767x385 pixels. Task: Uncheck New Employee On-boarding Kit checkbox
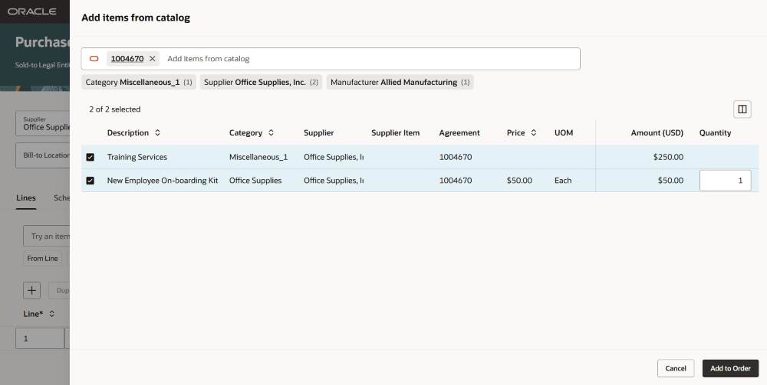90,181
